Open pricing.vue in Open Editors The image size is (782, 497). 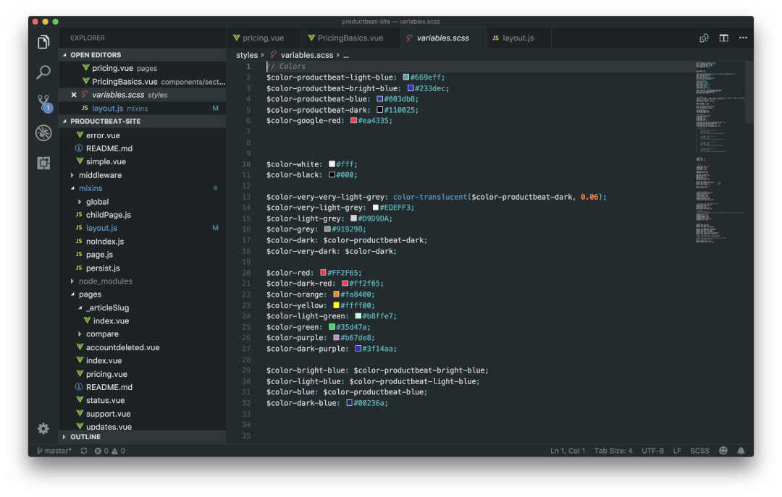pos(142,68)
